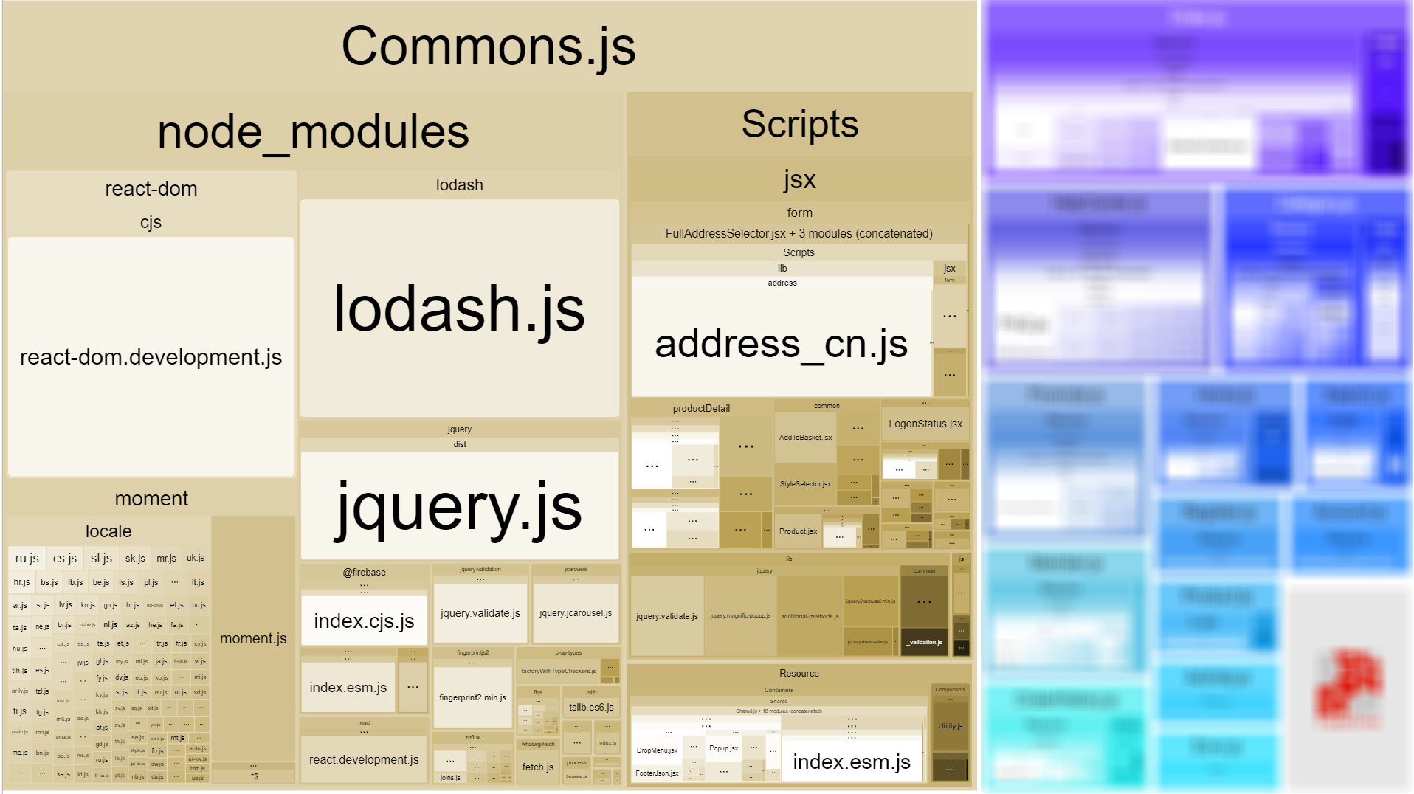Open the lodash.js module block
The image size is (1414, 794).
pyautogui.click(x=459, y=308)
